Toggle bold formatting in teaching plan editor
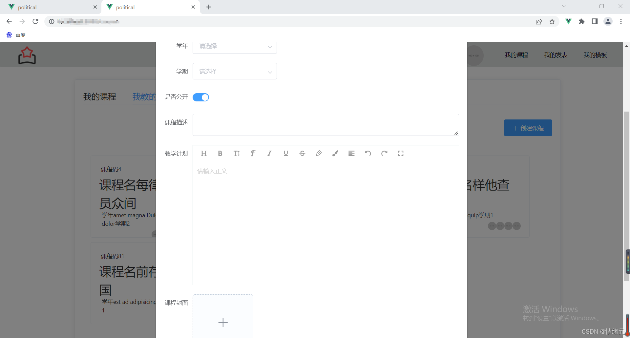Image resolution: width=630 pixels, height=338 pixels. click(220, 153)
